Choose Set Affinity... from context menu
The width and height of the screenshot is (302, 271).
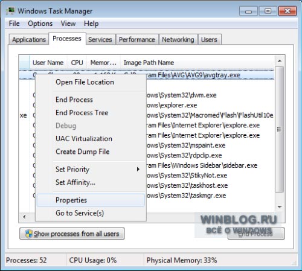pos(91,182)
